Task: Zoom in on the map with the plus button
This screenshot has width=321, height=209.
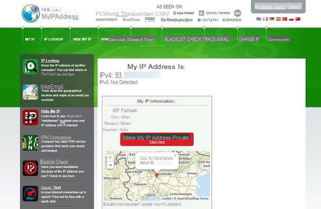Action: click(x=110, y=157)
